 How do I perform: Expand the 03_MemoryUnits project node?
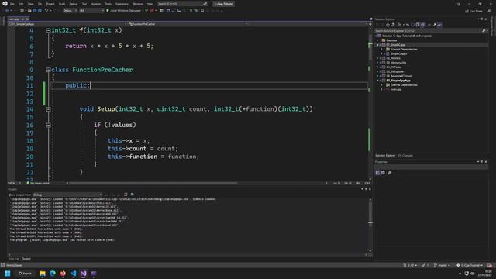[377, 63]
